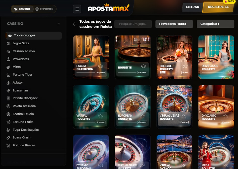The image size is (238, 169).
Task: Open Infinite Blackjack game link
Action: [x=25, y=98]
